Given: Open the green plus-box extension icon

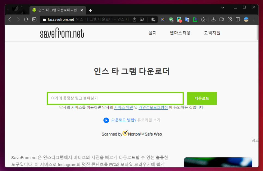Looking at the screenshot, I should pos(195,19).
